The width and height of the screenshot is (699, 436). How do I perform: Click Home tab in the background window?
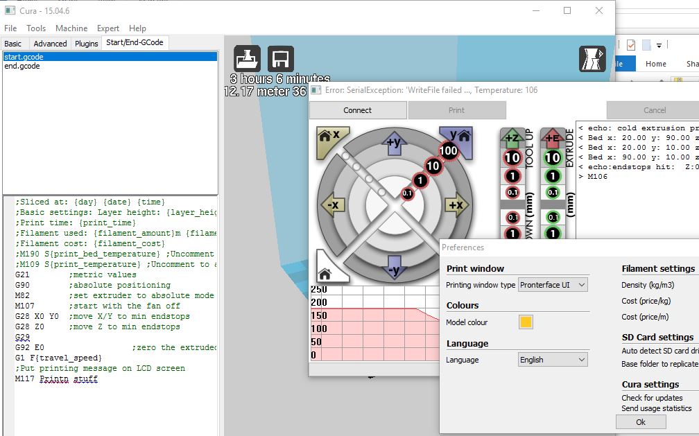tap(656, 64)
